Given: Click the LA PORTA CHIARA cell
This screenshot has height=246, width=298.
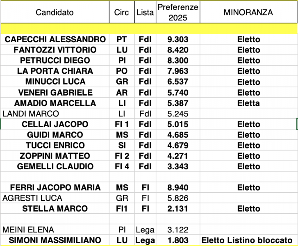Looking at the screenshot, I should 55,71.
